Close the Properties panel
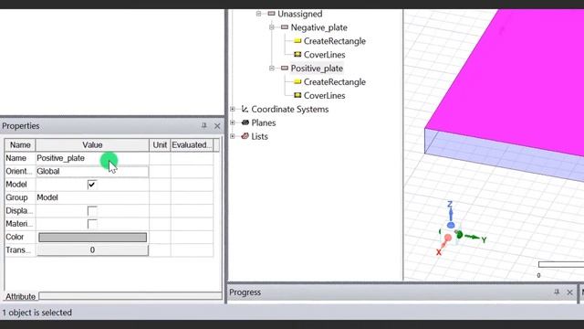 [217, 126]
